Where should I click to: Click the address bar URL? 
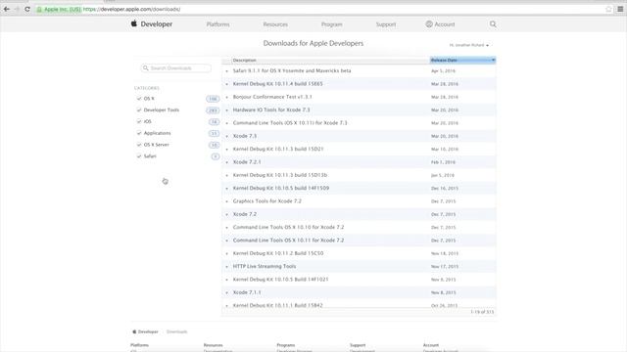[x=131, y=9]
